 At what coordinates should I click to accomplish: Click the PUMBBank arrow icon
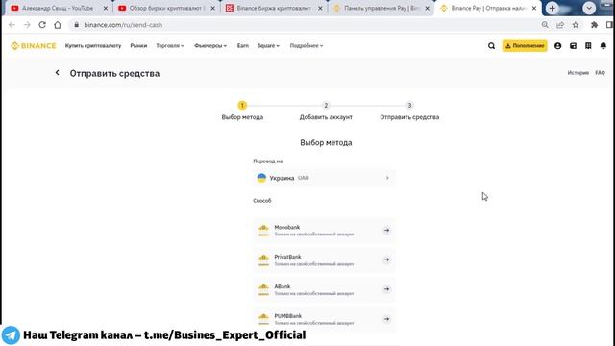coord(386,319)
